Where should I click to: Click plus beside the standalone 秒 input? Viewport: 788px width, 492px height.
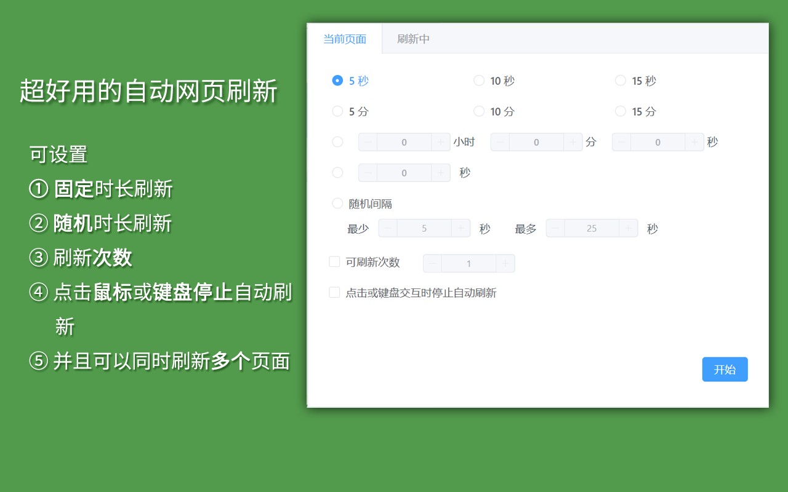441,173
